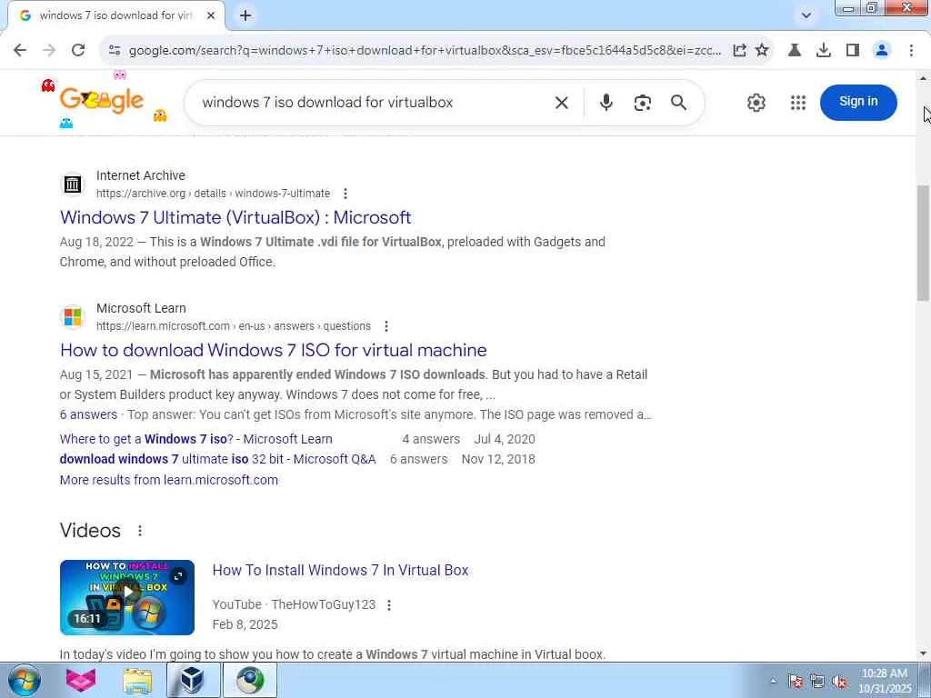Open How to download Windows 7 ISO result
The height and width of the screenshot is (698, 931).
[273, 350]
